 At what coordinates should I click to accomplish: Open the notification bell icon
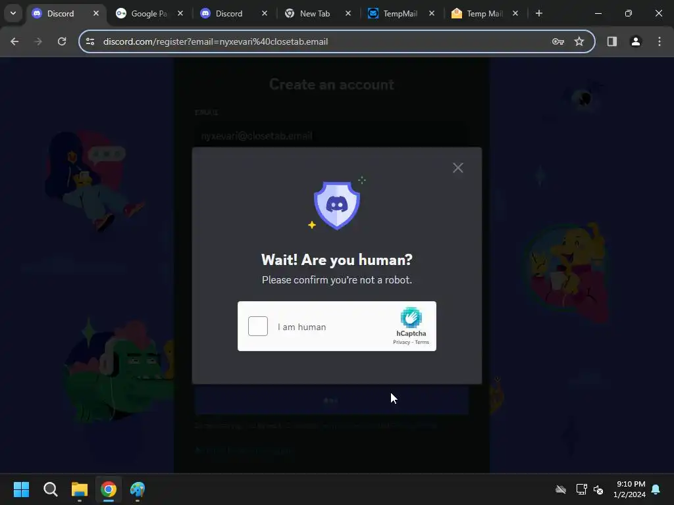[656, 489]
